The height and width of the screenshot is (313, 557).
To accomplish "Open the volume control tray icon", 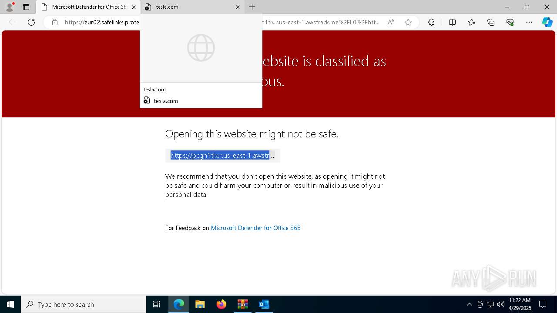I will 501,304.
